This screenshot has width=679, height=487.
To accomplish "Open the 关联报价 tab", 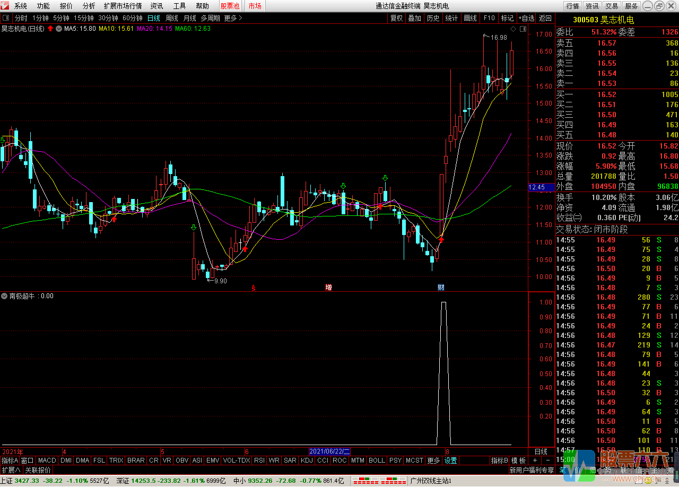I will tap(38, 470).
